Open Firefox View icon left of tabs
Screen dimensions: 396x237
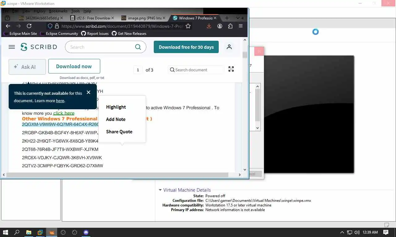tap(8, 18)
